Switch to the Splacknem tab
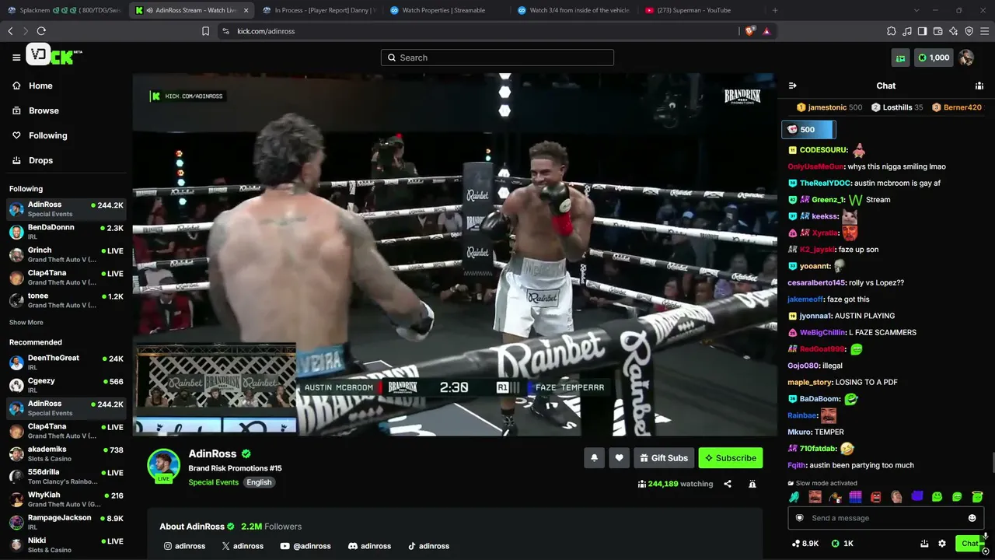Screen dimensions: 995x560 pos(65,10)
